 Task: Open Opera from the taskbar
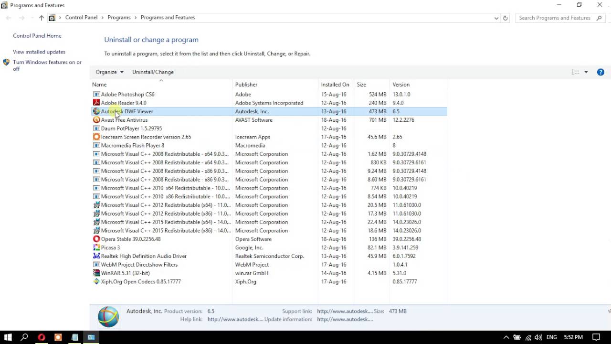(42, 337)
